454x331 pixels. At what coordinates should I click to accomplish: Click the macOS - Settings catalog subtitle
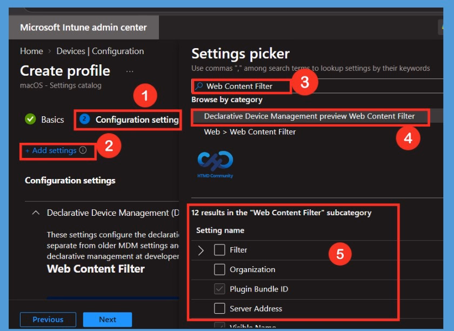point(61,85)
